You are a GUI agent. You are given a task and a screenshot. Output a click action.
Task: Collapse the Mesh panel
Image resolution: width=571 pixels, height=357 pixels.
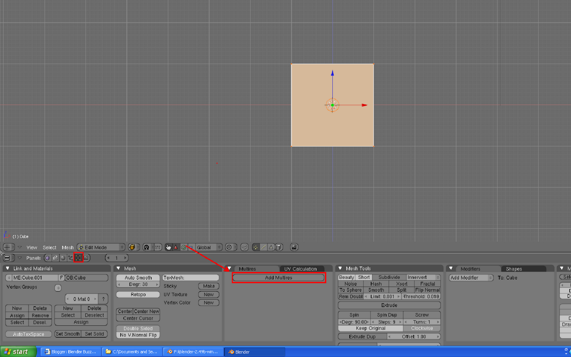click(119, 268)
